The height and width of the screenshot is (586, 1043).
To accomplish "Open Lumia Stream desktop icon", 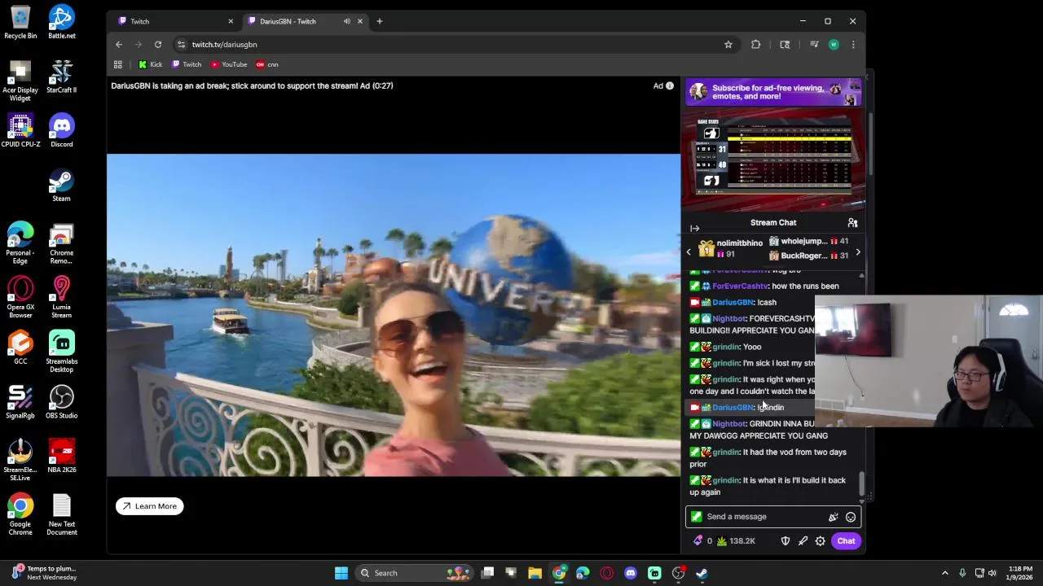I will [x=62, y=298].
